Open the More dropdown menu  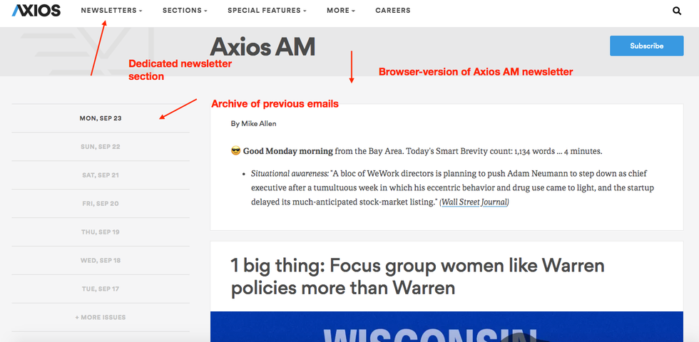tap(341, 11)
